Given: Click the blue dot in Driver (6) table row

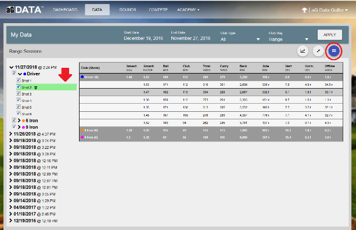Looking at the screenshot, I should [82, 77].
